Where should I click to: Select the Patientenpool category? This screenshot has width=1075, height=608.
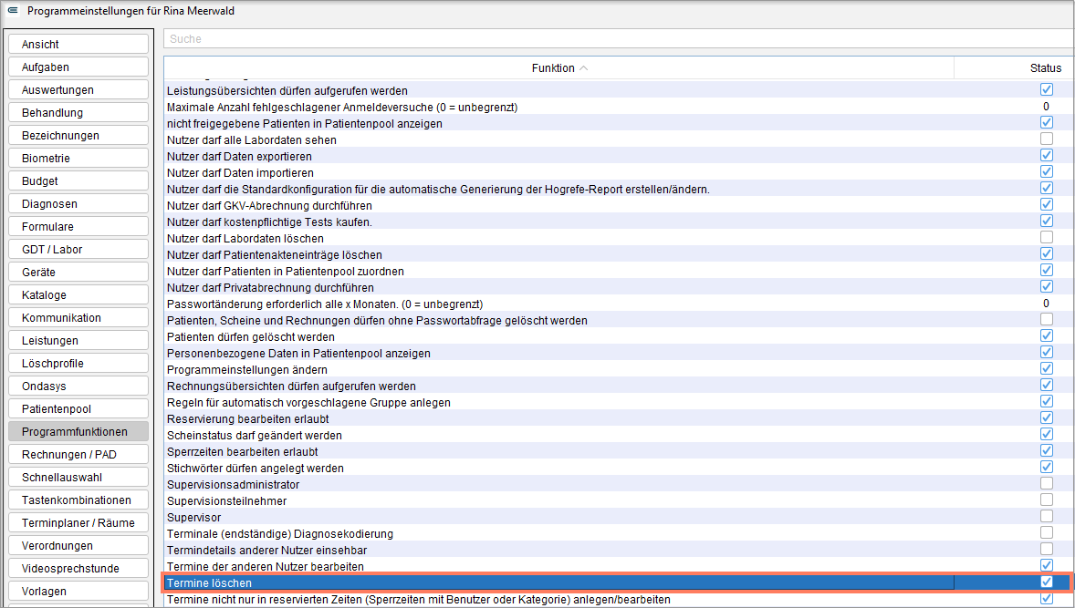[78, 408]
